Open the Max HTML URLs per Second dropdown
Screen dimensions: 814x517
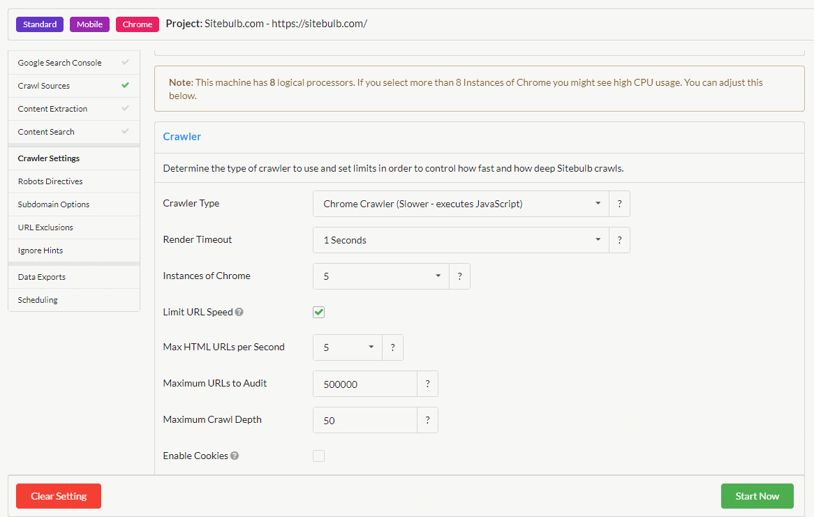click(347, 347)
